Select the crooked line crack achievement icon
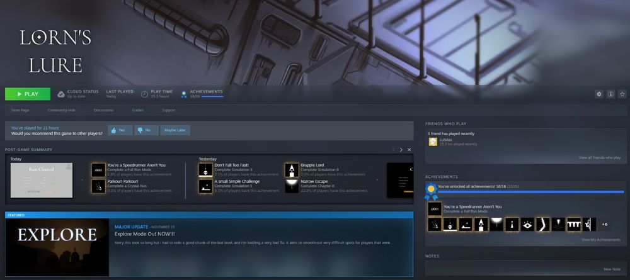The image size is (630, 280). (543, 225)
